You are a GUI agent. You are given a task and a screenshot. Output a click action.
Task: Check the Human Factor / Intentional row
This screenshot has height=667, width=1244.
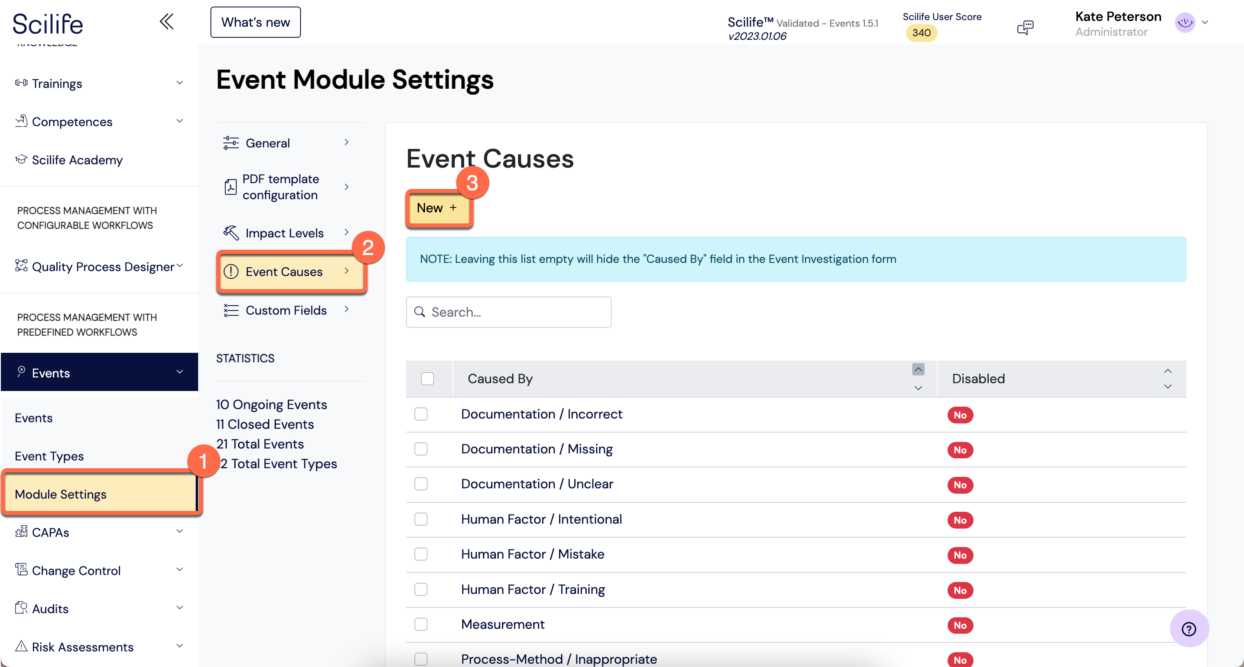click(x=421, y=519)
